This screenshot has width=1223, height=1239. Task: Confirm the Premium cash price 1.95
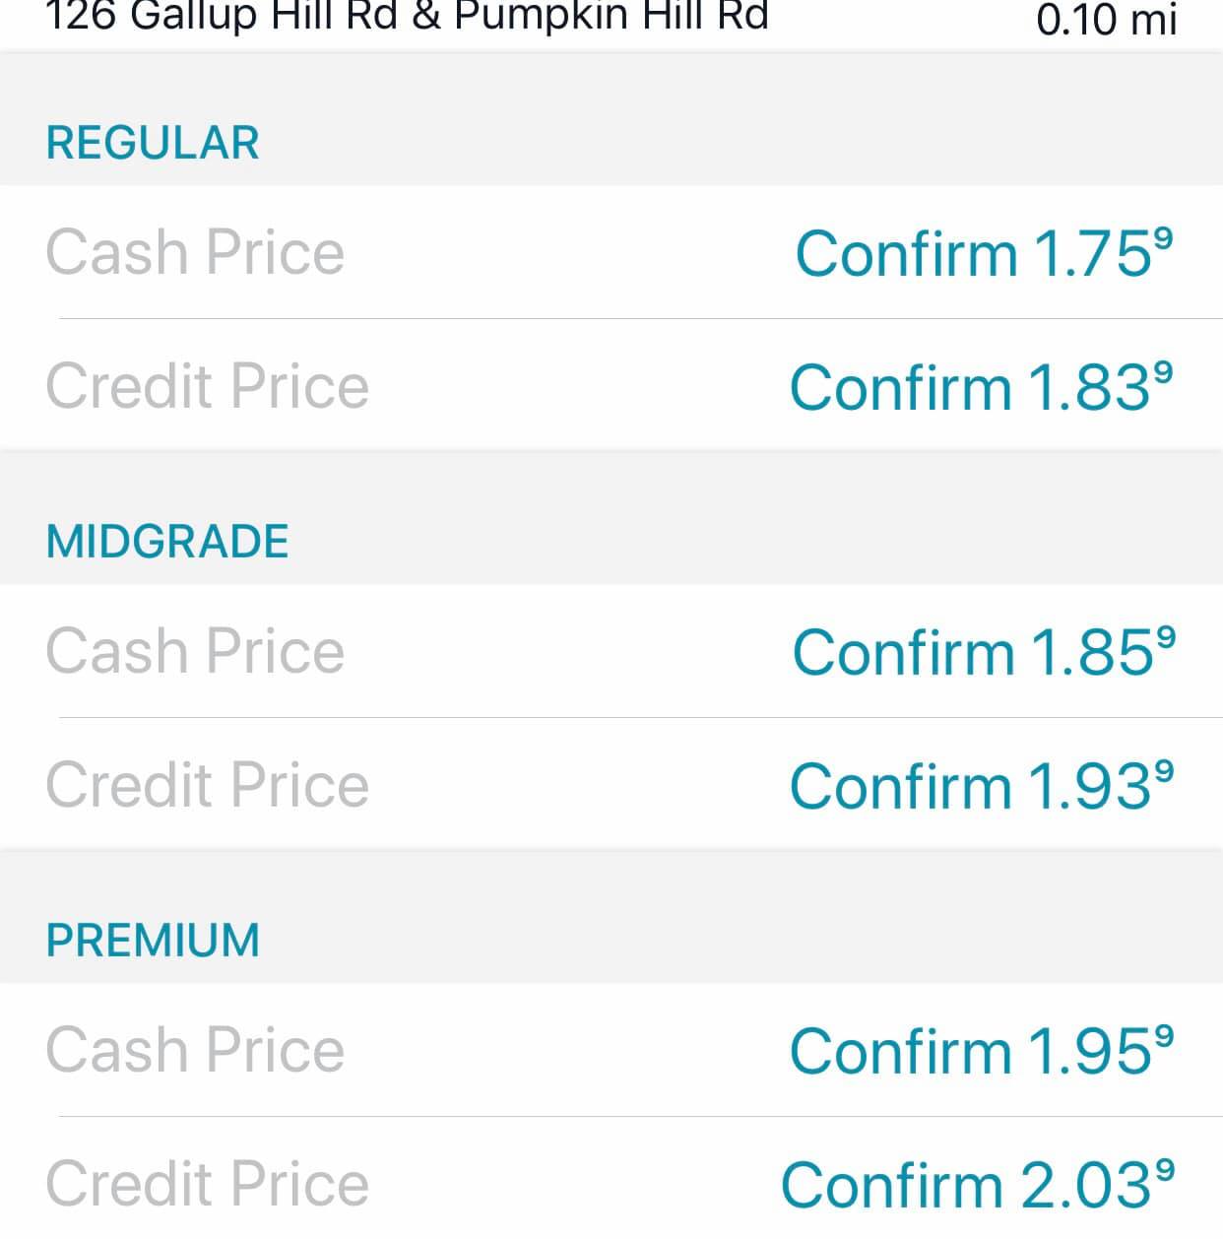pos(981,1052)
